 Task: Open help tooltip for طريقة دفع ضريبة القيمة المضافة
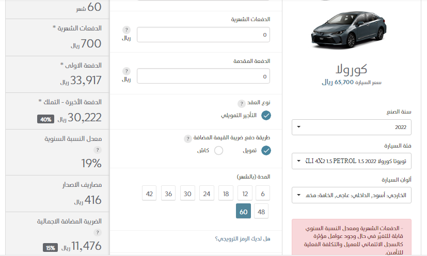pos(187,139)
